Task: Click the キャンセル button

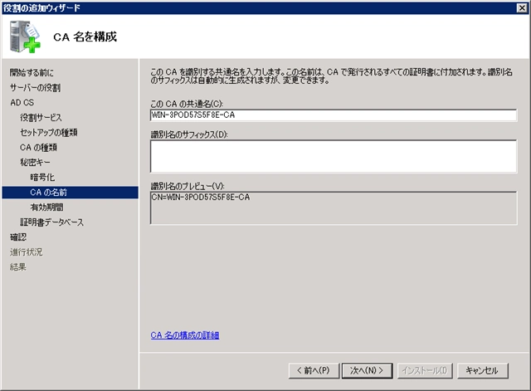Action: tap(482, 370)
